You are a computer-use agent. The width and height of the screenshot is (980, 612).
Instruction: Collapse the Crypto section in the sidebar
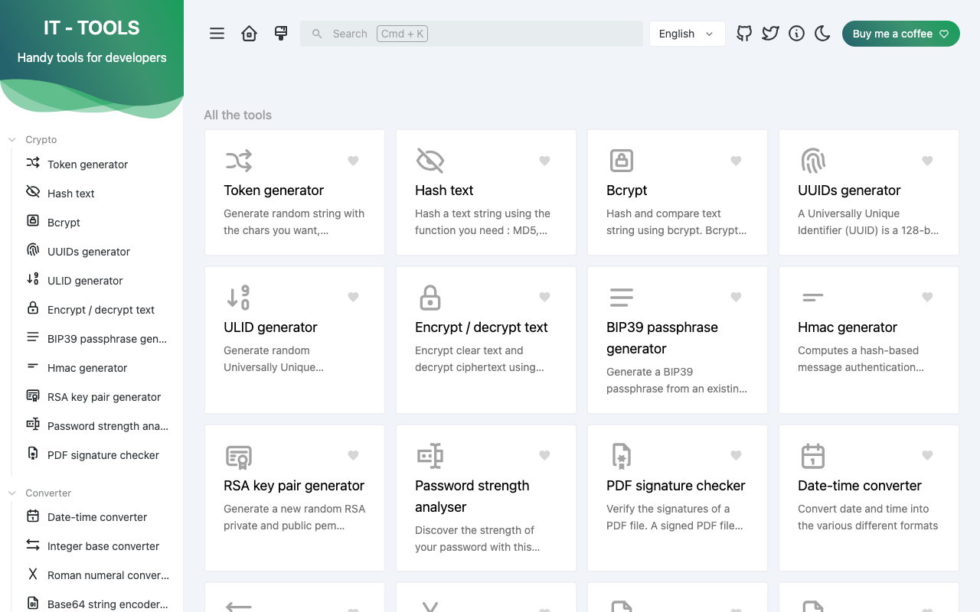(11, 139)
